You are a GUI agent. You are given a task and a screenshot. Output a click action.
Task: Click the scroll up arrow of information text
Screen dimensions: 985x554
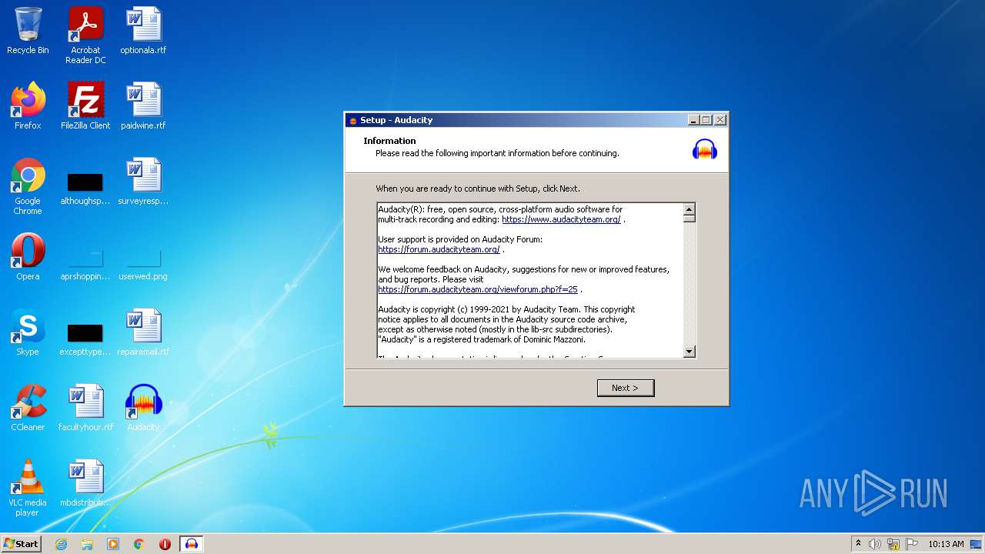[689, 209]
